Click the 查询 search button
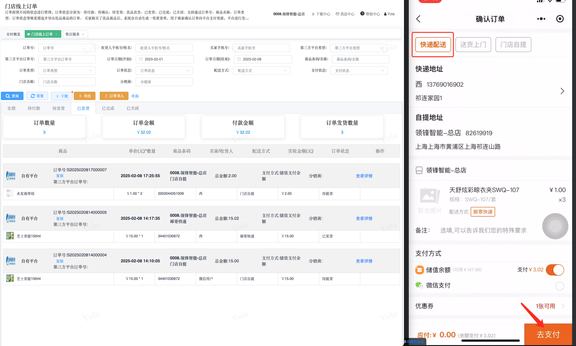Image resolution: width=576 pixels, height=346 pixels. coord(12,96)
